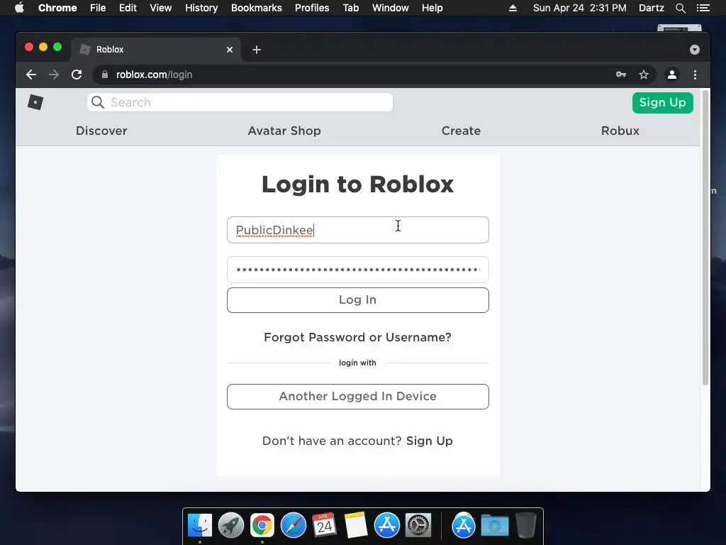Open Forgot Password or Username link
The image size is (726, 545).
[357, 337]
